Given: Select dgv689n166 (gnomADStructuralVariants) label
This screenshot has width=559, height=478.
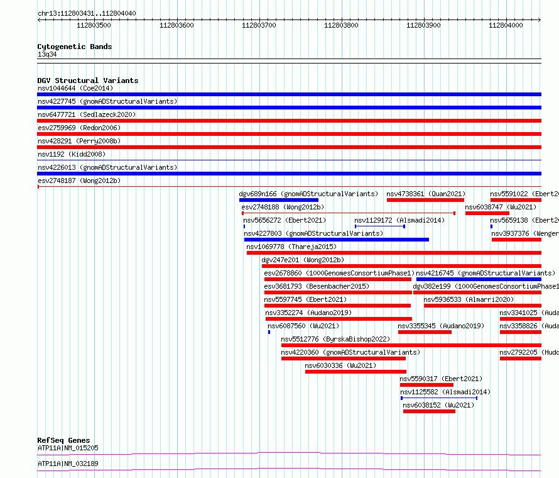Looking at the screenshot, I should (x=308, y=194).
